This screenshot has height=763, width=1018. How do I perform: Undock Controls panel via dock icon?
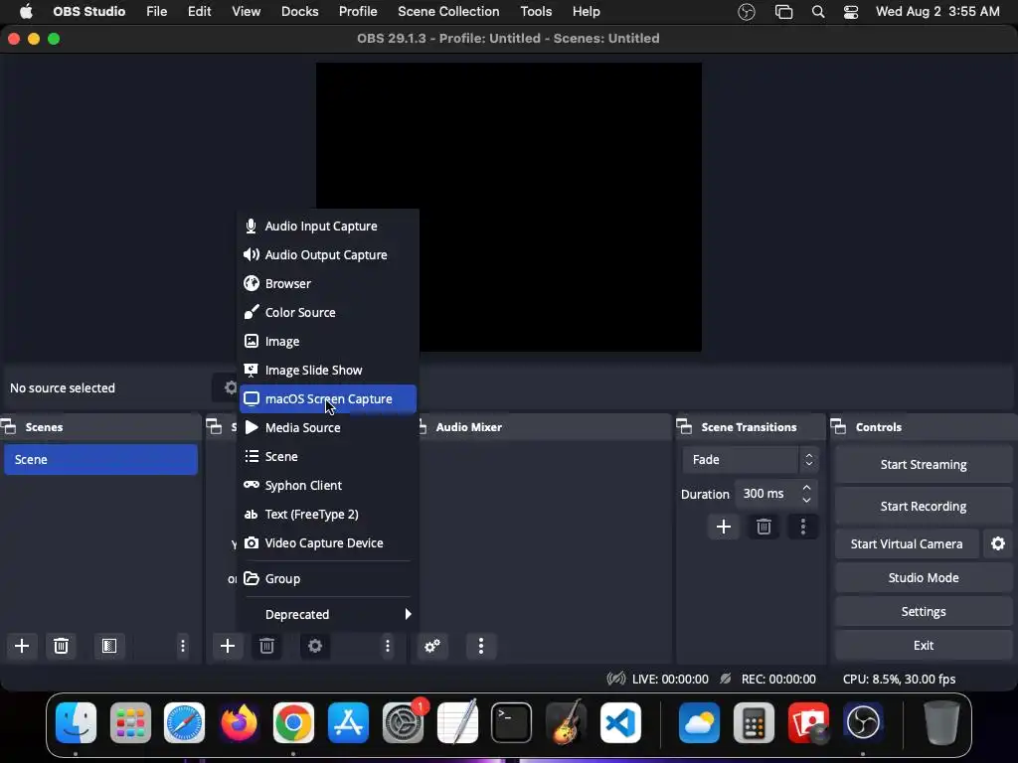pos(839,427)
